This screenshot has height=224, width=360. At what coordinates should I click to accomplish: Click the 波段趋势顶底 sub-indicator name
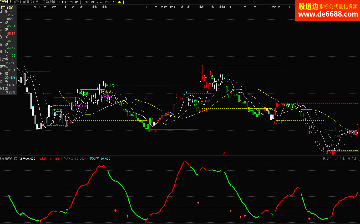[x=8, y=159]
